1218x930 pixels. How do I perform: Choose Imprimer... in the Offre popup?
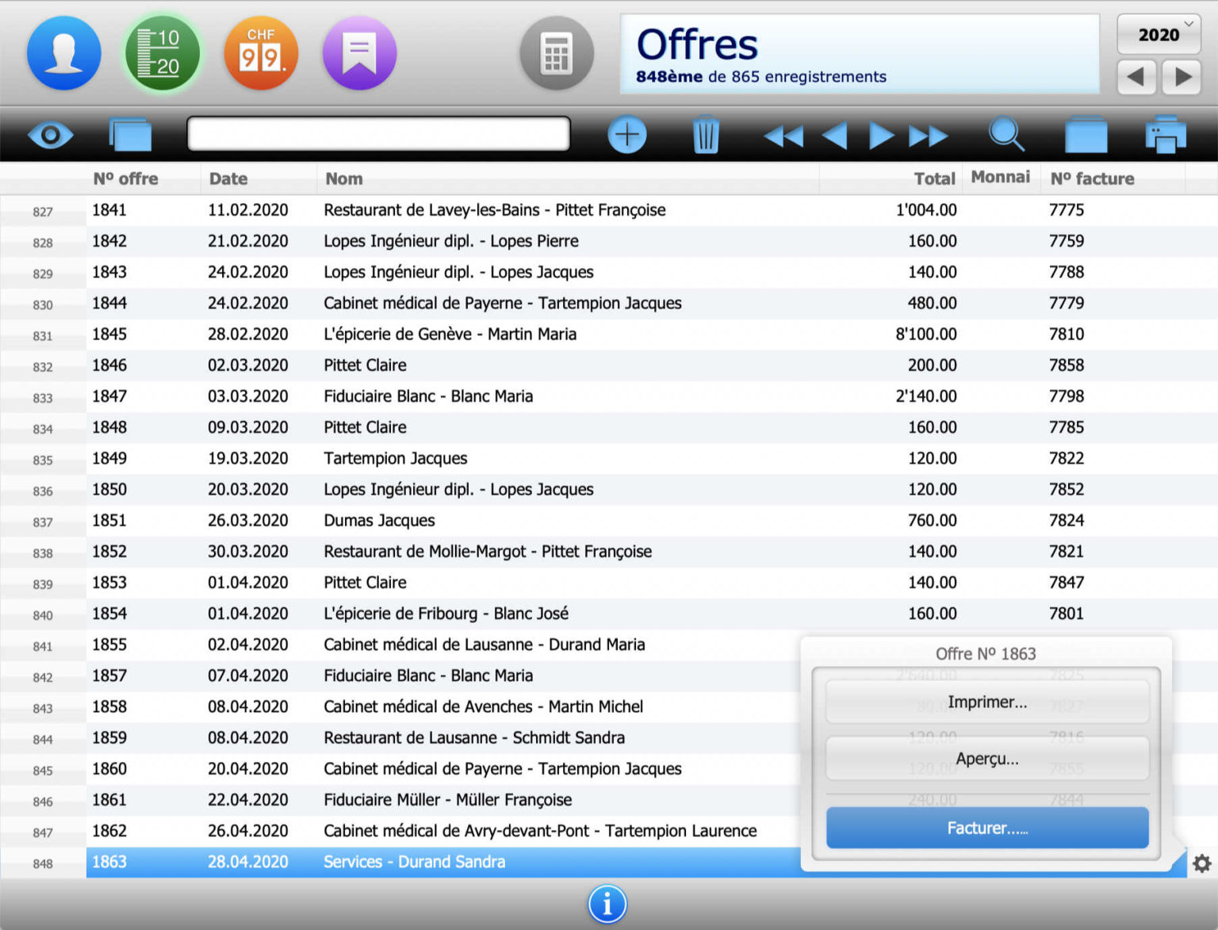point(986,702)
